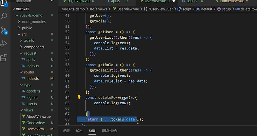The width and height of the screenshot is (257, 136).
Task: Collapse the router folder
Action: (x=21, y=72)
